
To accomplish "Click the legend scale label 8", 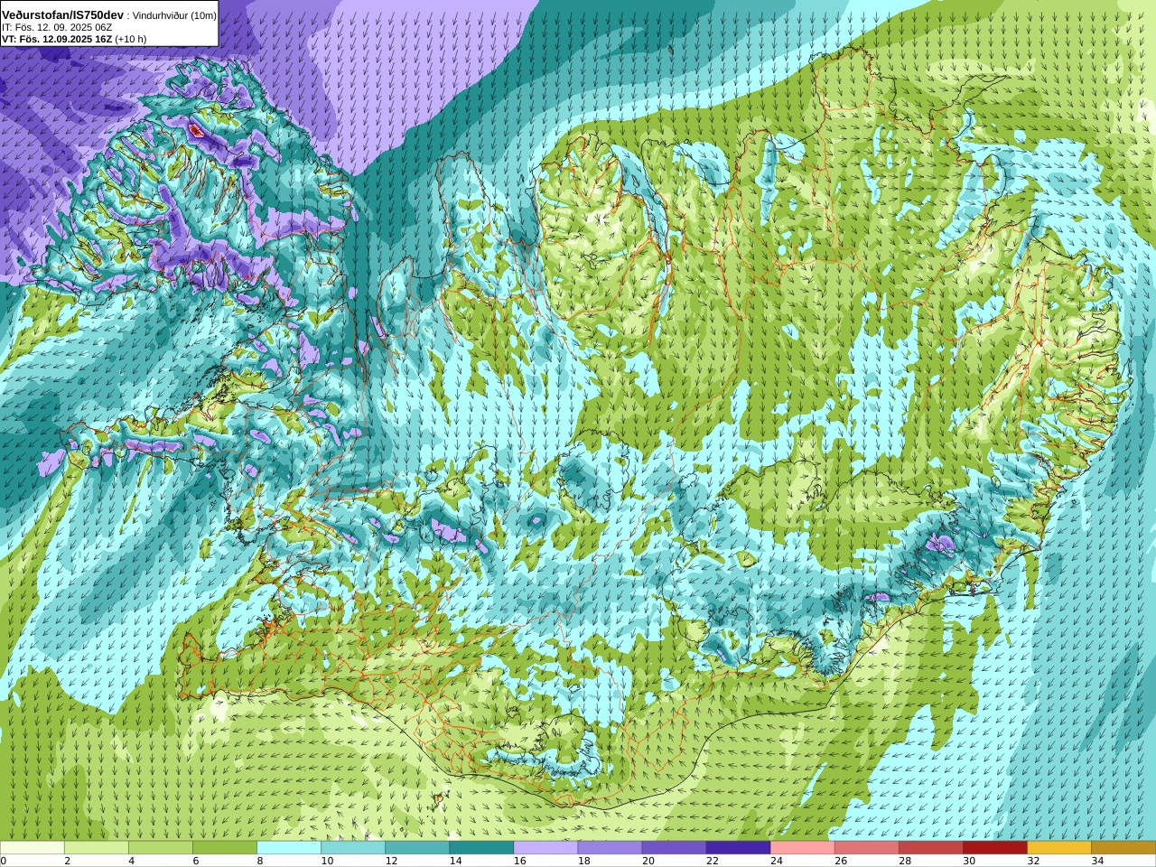I will point(260,861).
